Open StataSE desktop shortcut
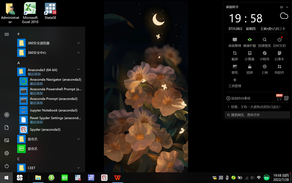292x183 pixels. tap(50, 11)
